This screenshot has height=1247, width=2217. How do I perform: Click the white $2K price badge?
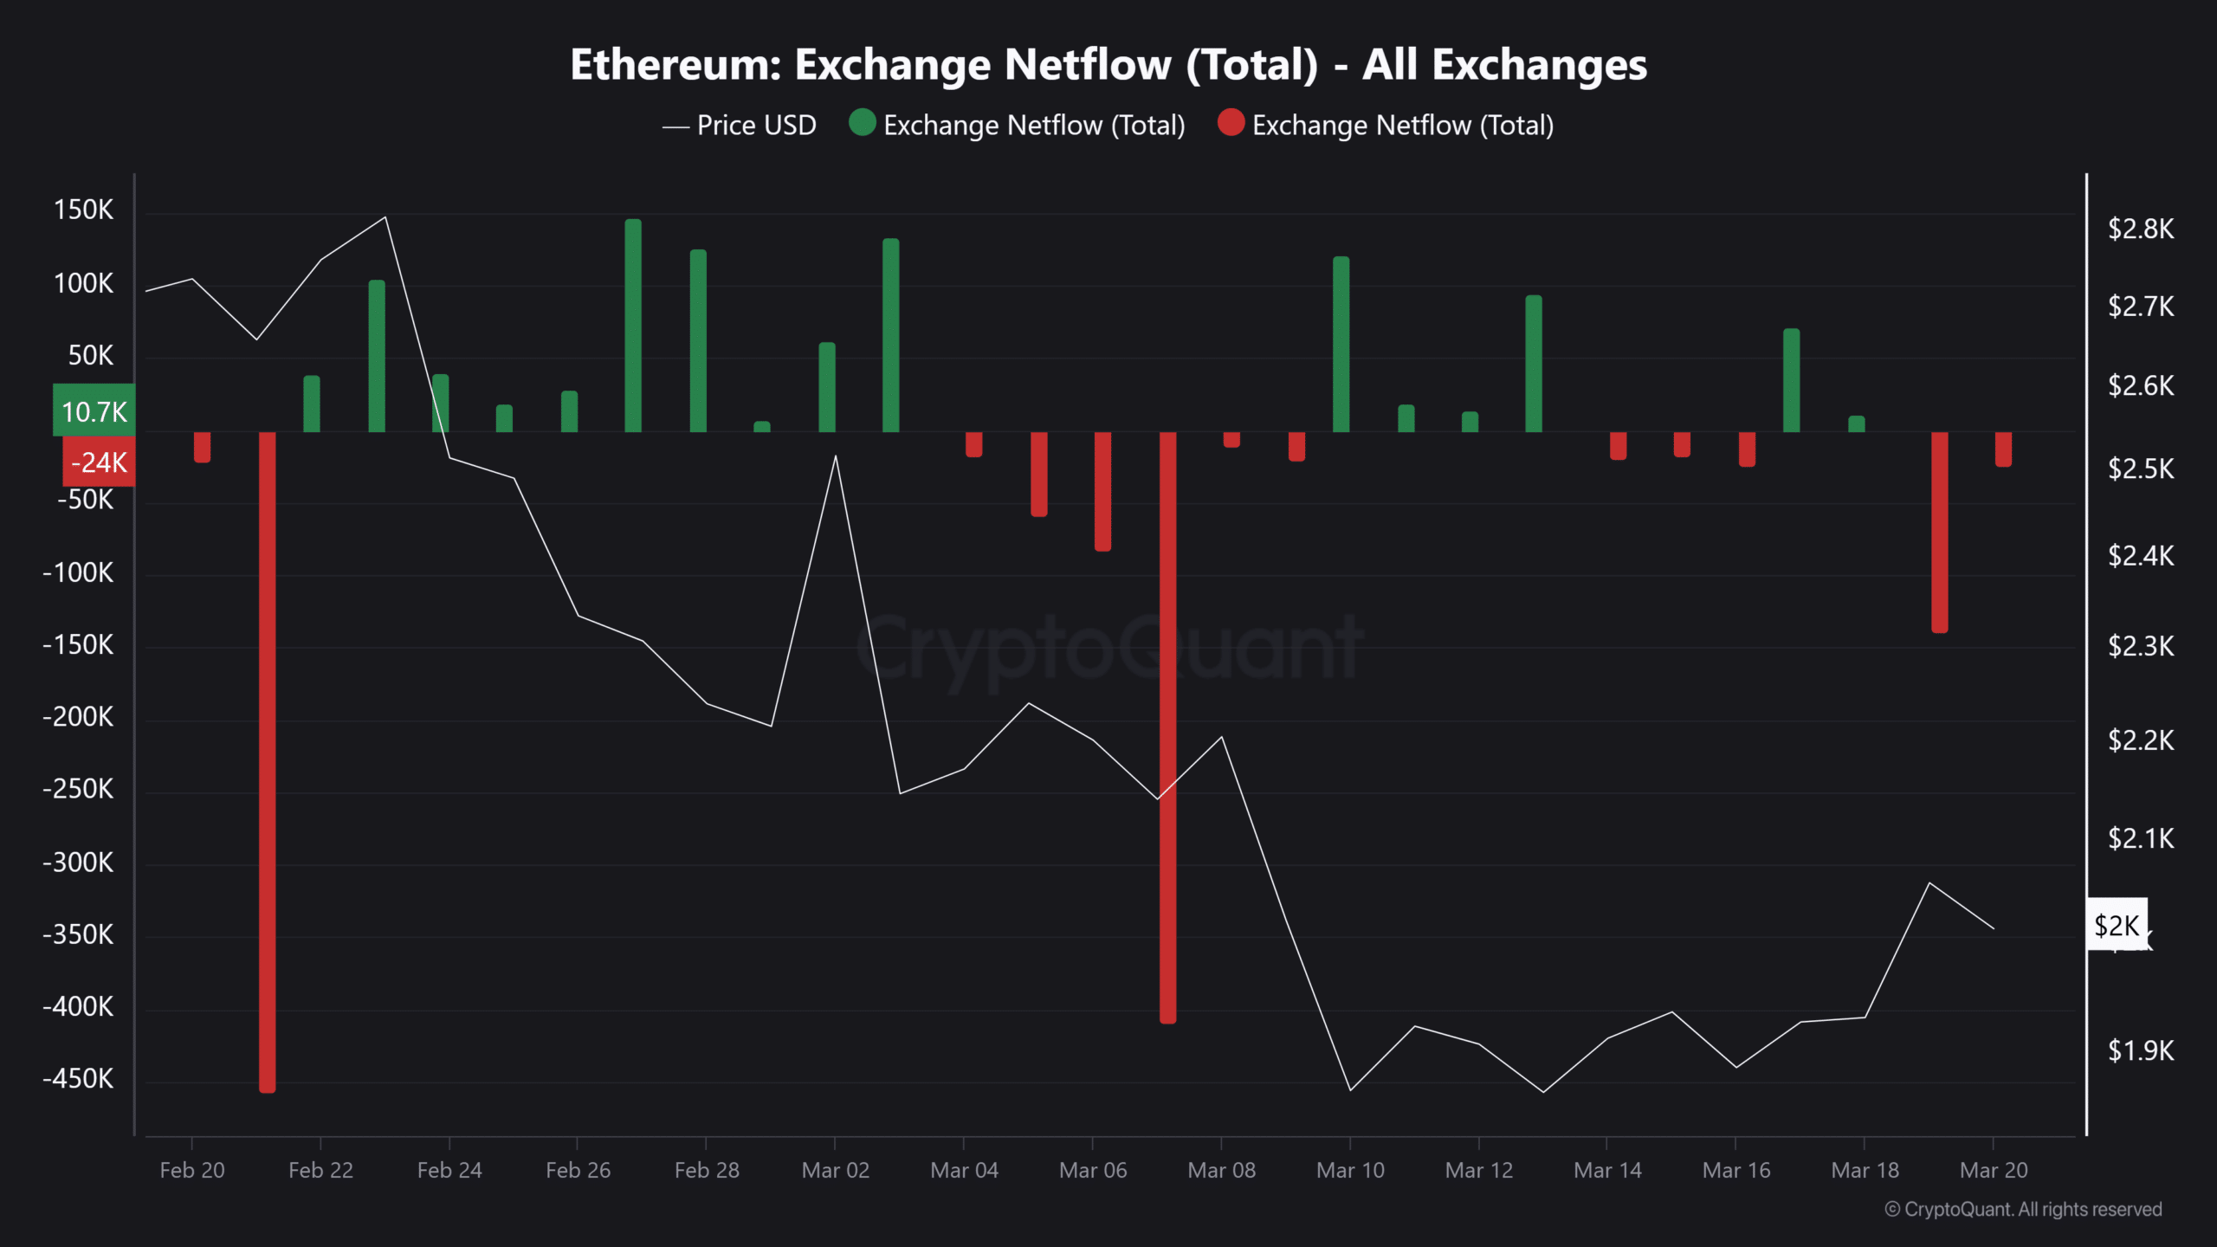click(x=2117, y=925)
